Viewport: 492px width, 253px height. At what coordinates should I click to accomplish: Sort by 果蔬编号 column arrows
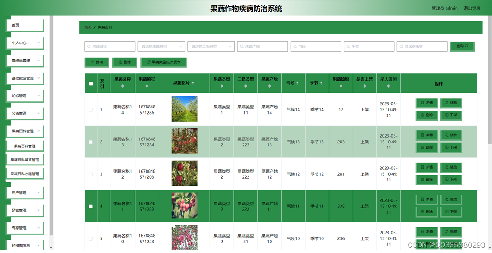(x=147, y=86)
